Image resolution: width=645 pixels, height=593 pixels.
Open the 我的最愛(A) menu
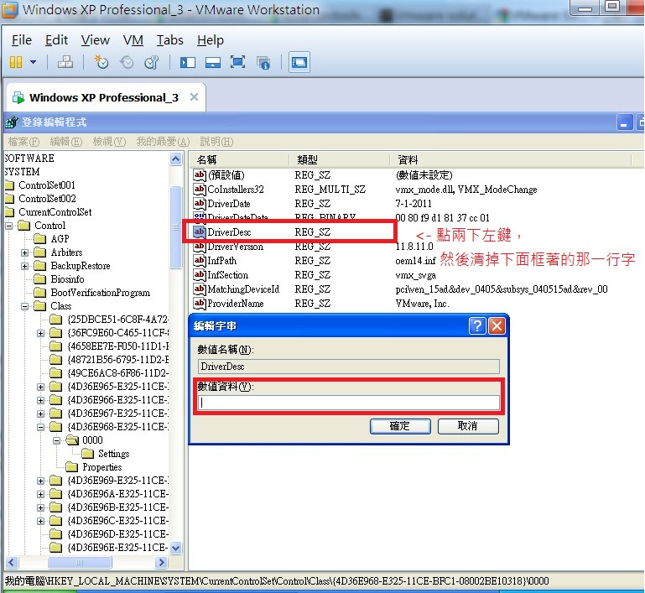[163, 142]
